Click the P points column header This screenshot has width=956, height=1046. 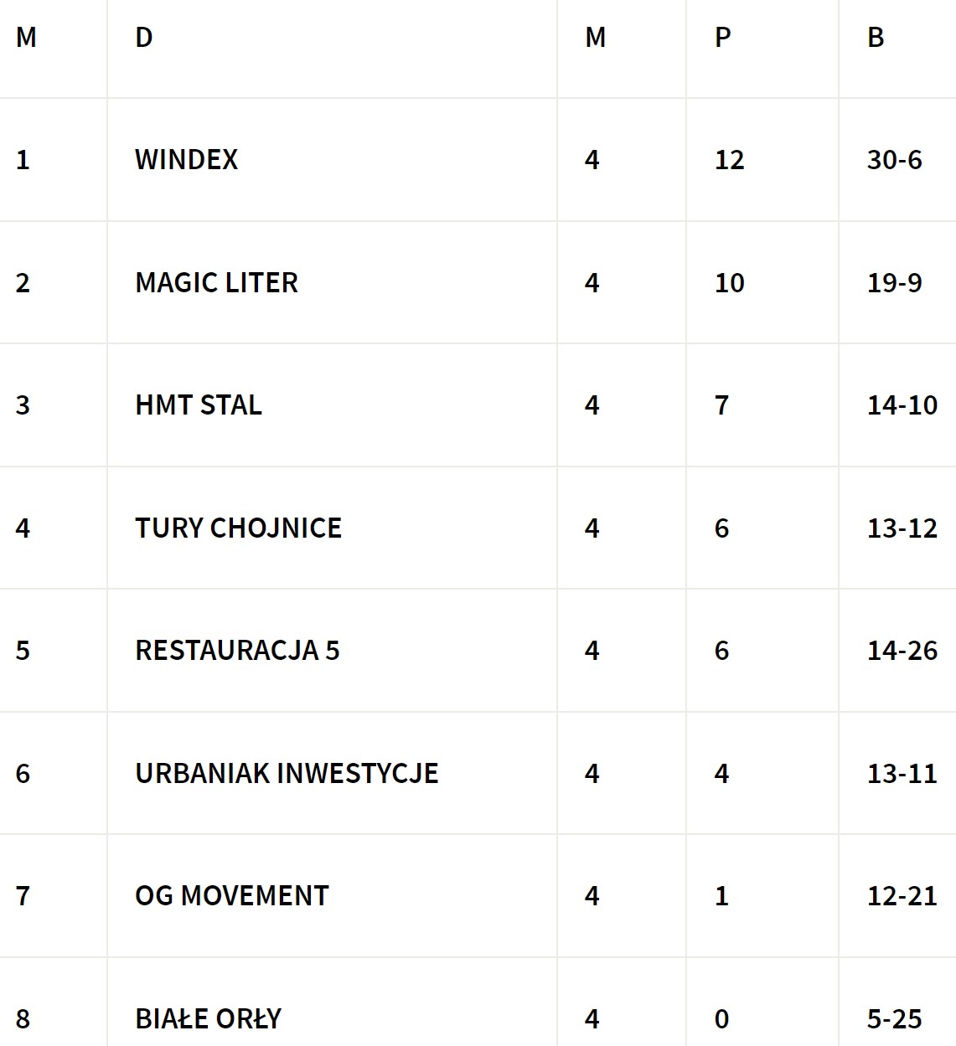(722, 38)
